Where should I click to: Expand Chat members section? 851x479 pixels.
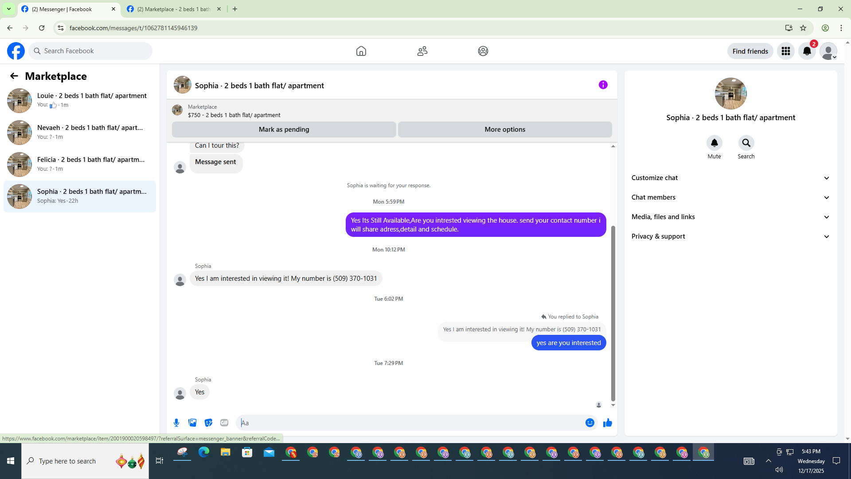(x=730, y=197)
